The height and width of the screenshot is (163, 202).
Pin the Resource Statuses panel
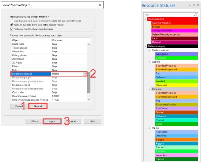click(x=194, y=5)
